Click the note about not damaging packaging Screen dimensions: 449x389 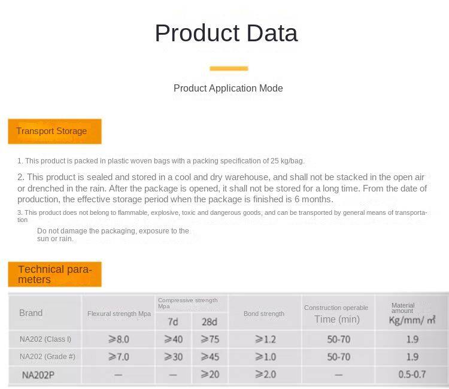113,235
